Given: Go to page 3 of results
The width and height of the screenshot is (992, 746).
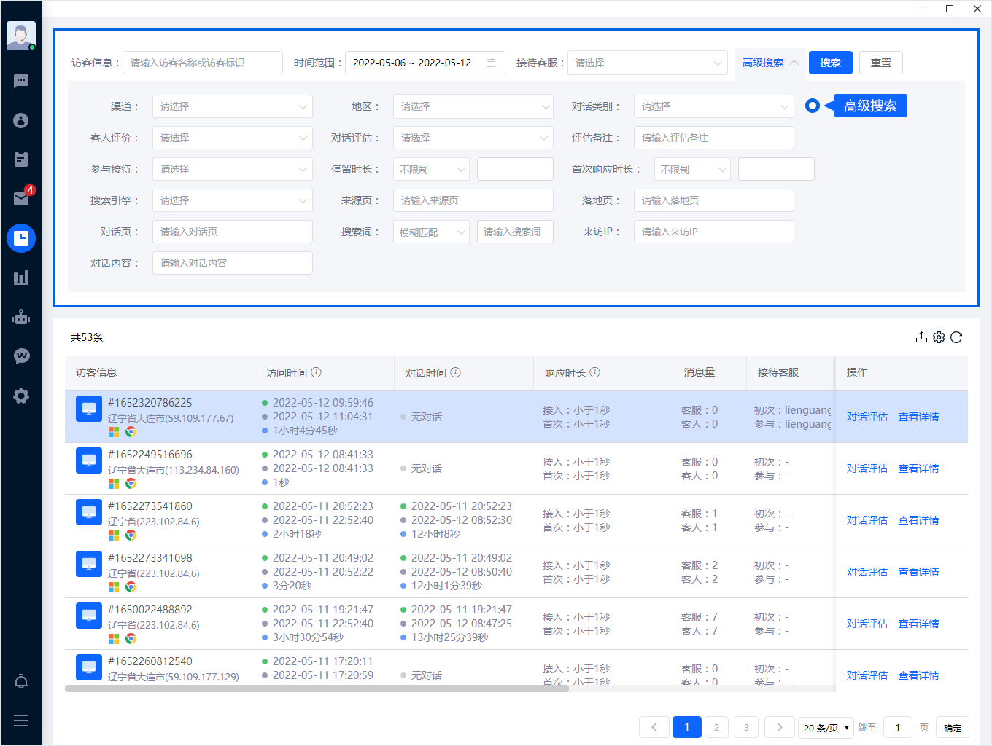Looking at the screenshot, I should (746, 727).
